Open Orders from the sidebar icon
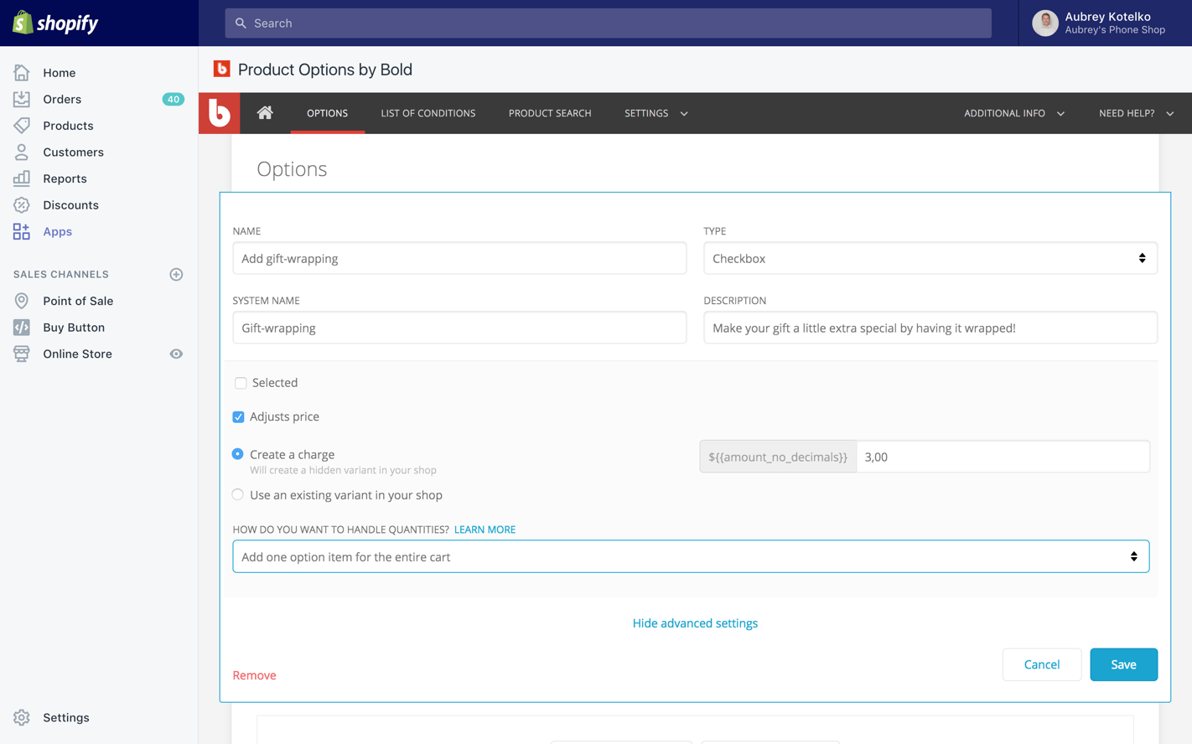Image resolution: width=1192 pixels, height=744 pixels. click(22, 99)
